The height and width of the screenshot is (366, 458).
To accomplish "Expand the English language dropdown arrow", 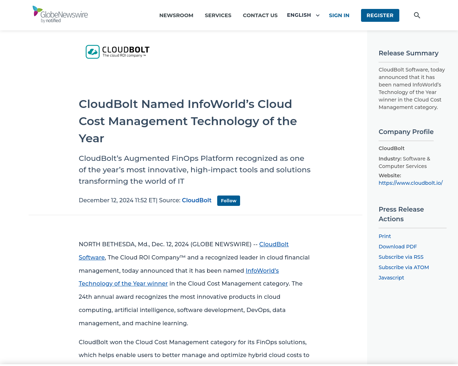I will [x=317, y=15].
